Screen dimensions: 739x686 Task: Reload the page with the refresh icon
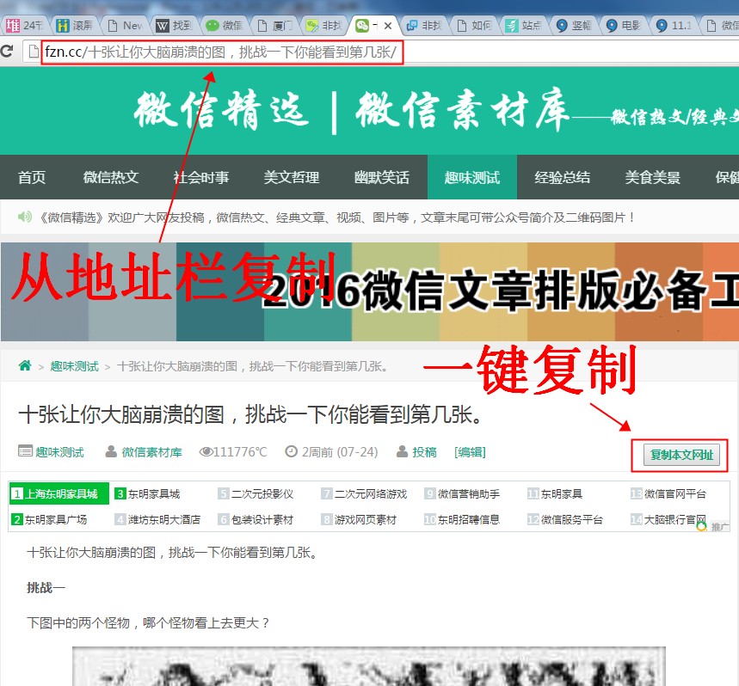point(6,51)
